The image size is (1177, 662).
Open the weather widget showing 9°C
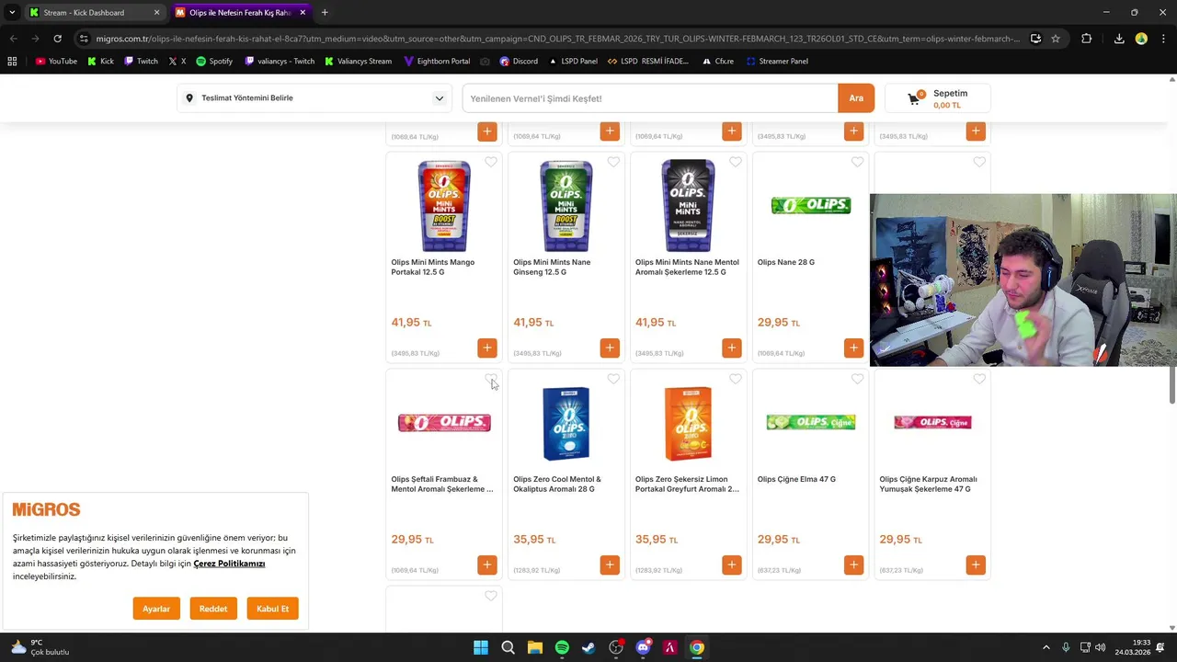[40, 647]
